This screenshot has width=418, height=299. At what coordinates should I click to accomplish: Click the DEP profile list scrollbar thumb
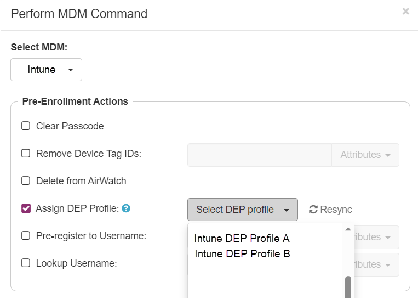348,287
